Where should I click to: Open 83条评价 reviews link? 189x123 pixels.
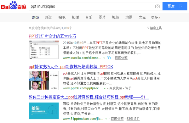pos(133,119)
